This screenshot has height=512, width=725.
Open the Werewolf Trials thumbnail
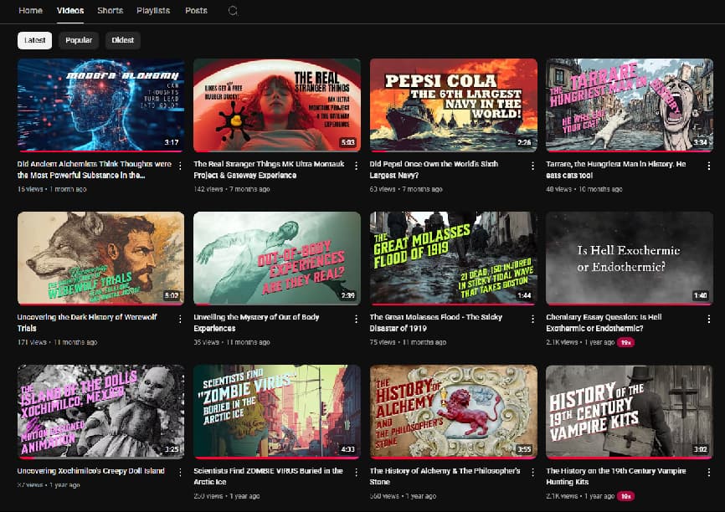pos(100,259)
